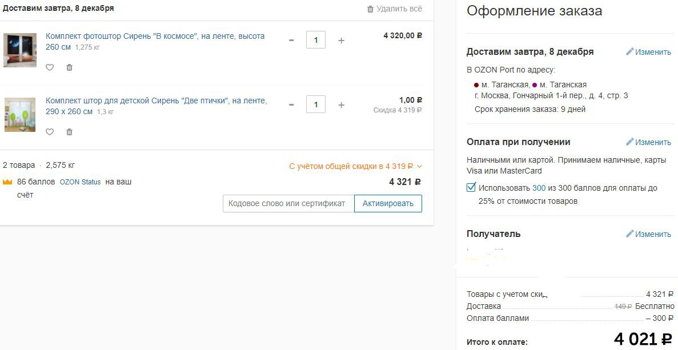Click the trash icon next to Удалить всё
The image size is (678, 350).
click(x=370, y=9)
